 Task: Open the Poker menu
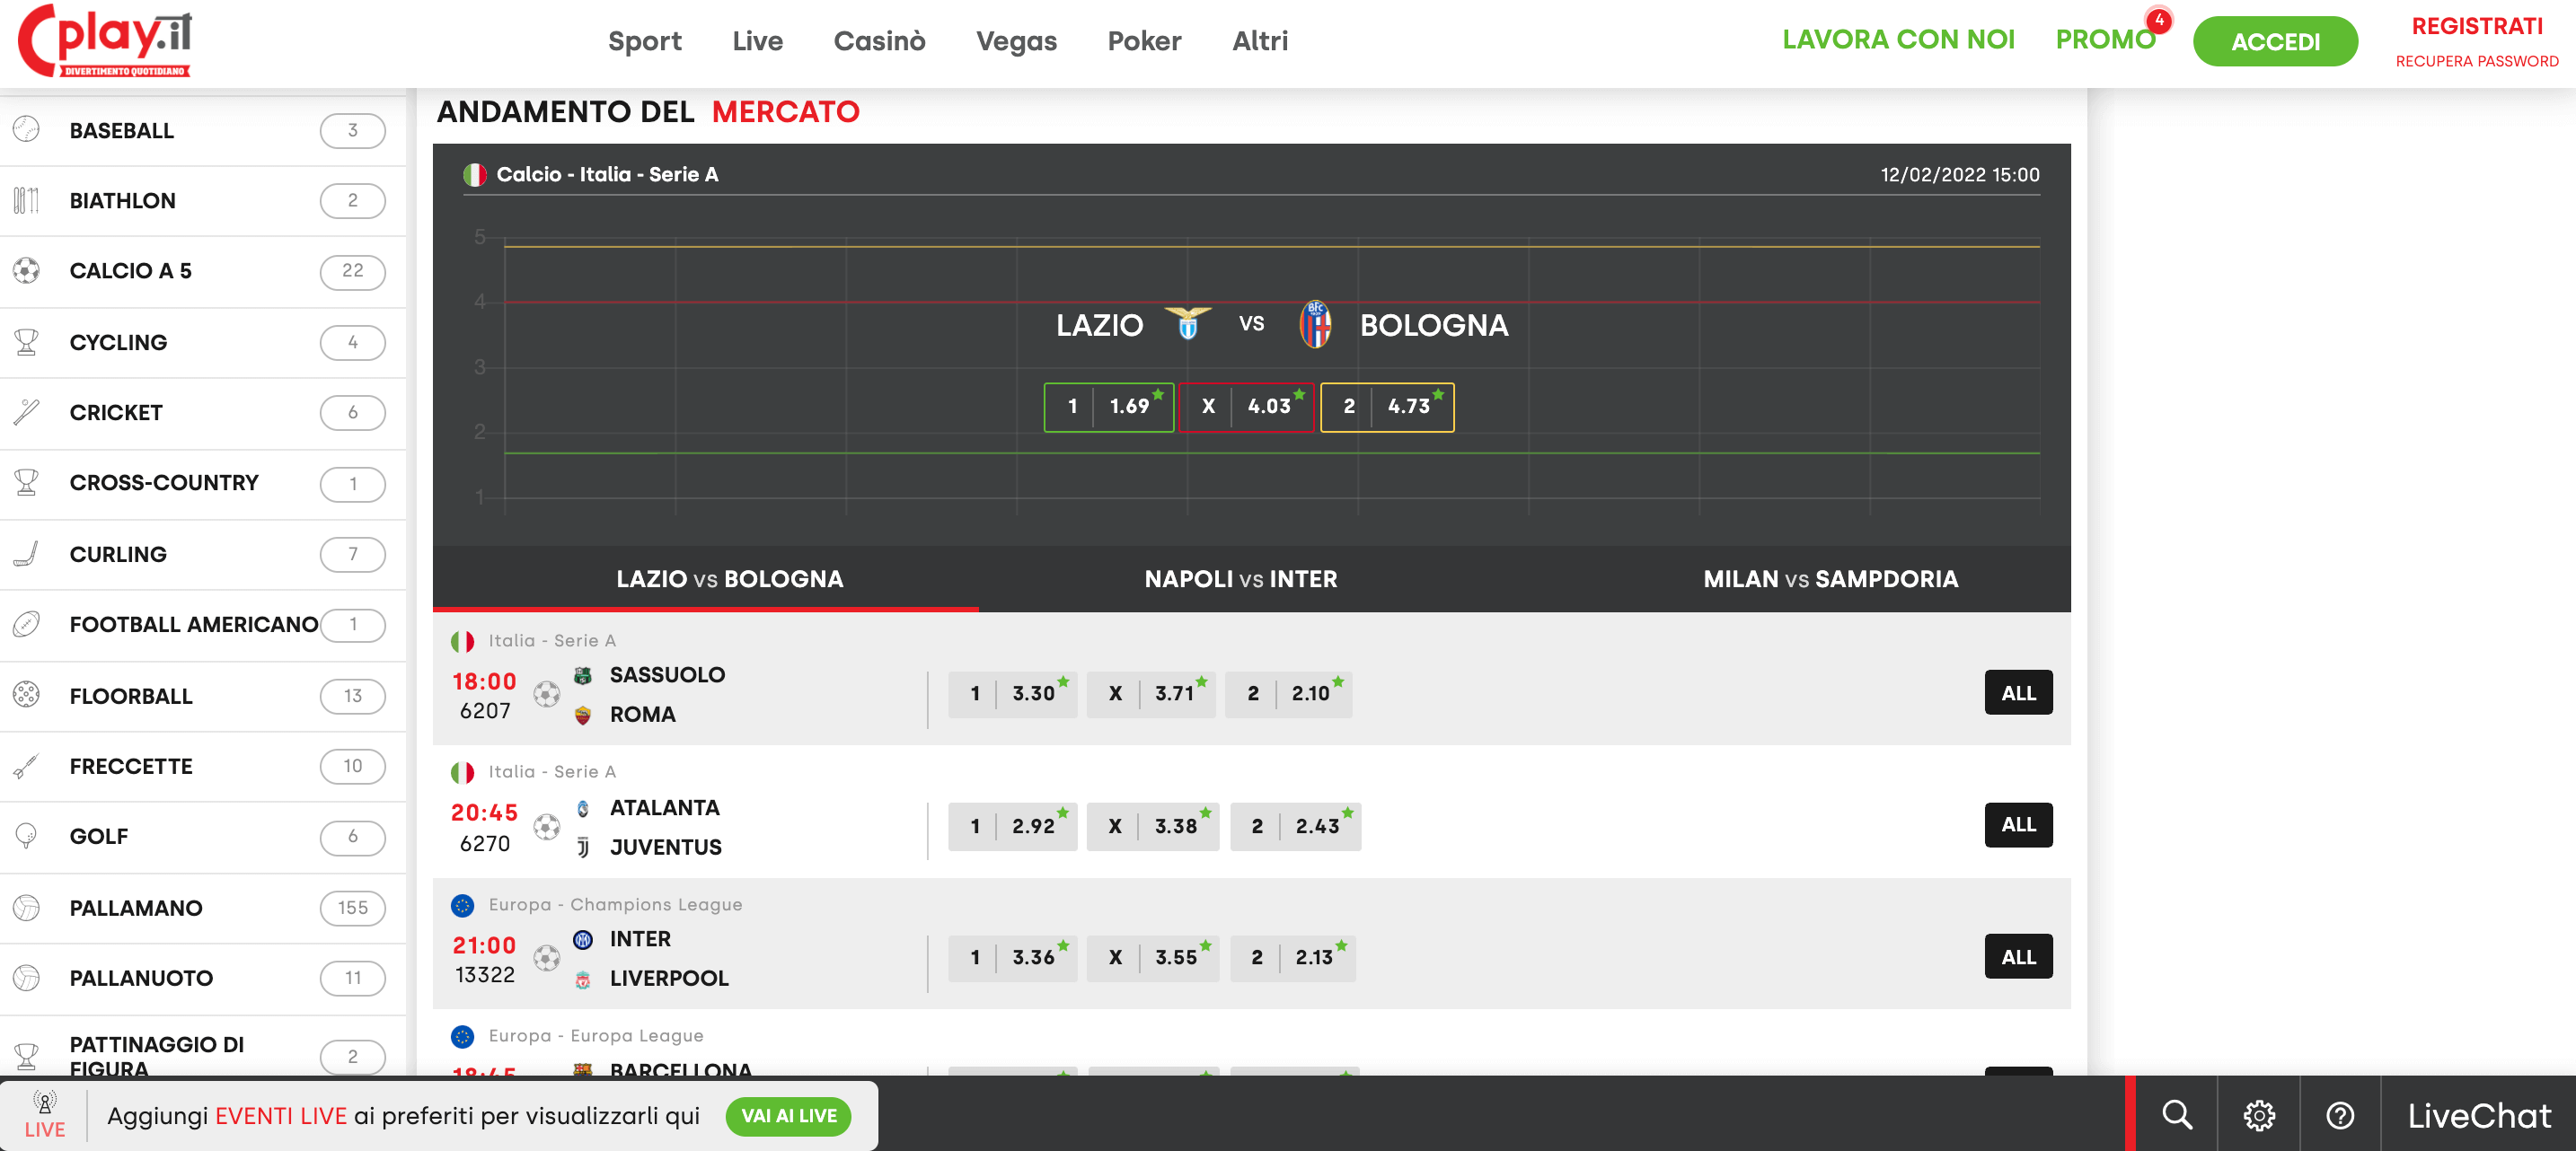pyautogui.click(x=1144, y=41)
